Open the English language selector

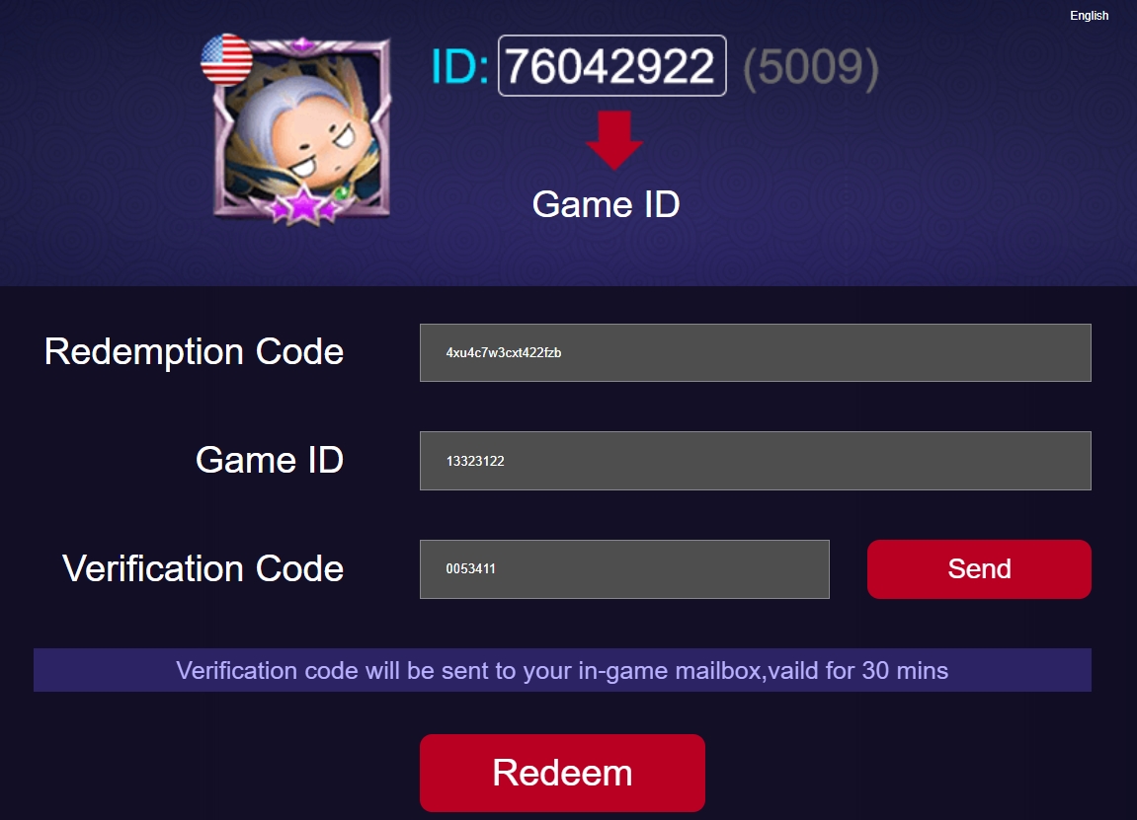1089,15
